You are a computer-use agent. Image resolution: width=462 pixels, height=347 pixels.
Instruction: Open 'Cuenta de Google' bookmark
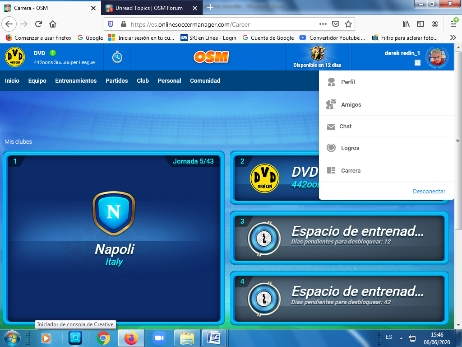[x=268, y=38]
